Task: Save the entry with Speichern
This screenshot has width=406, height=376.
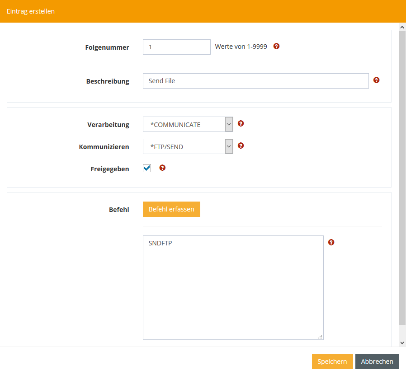Action: 332,362
